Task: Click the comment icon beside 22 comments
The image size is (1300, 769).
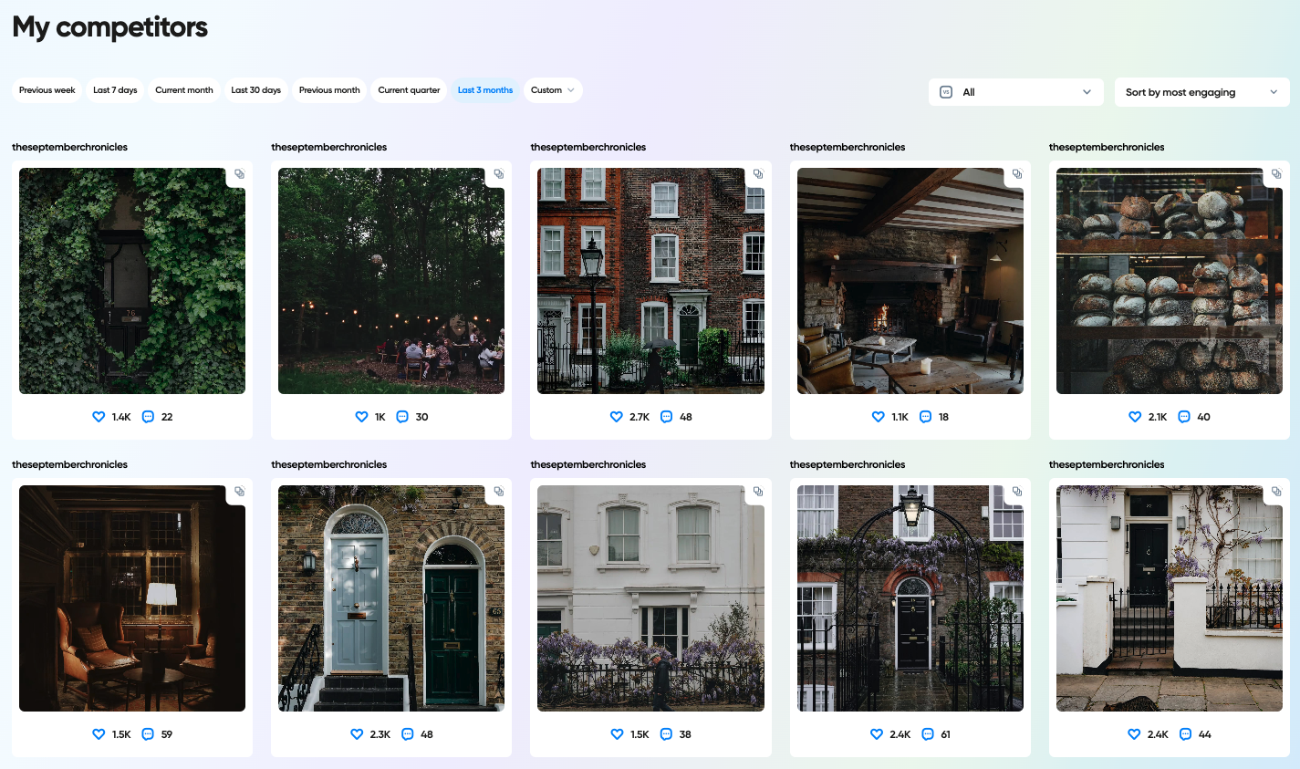Action: (148, 417)
